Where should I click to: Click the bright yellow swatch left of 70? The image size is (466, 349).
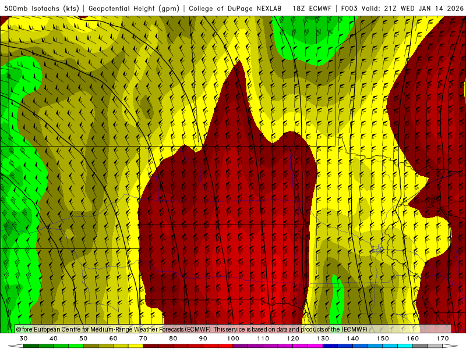click(136, 346)
